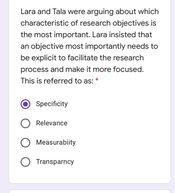The image size is (175, 193).
Task: Click the "Specificity" option label text
Action: (x=52, y=104)
